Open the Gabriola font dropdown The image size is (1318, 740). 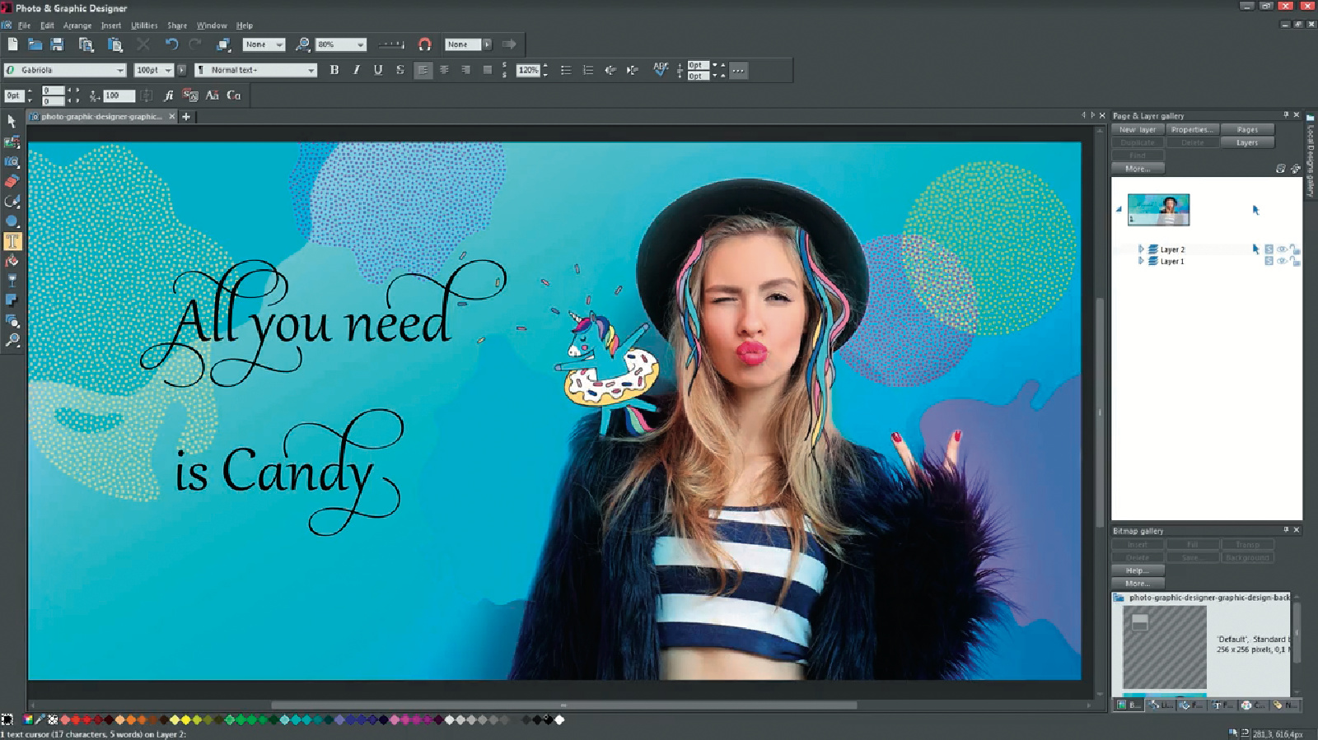(x=120, y=70)
